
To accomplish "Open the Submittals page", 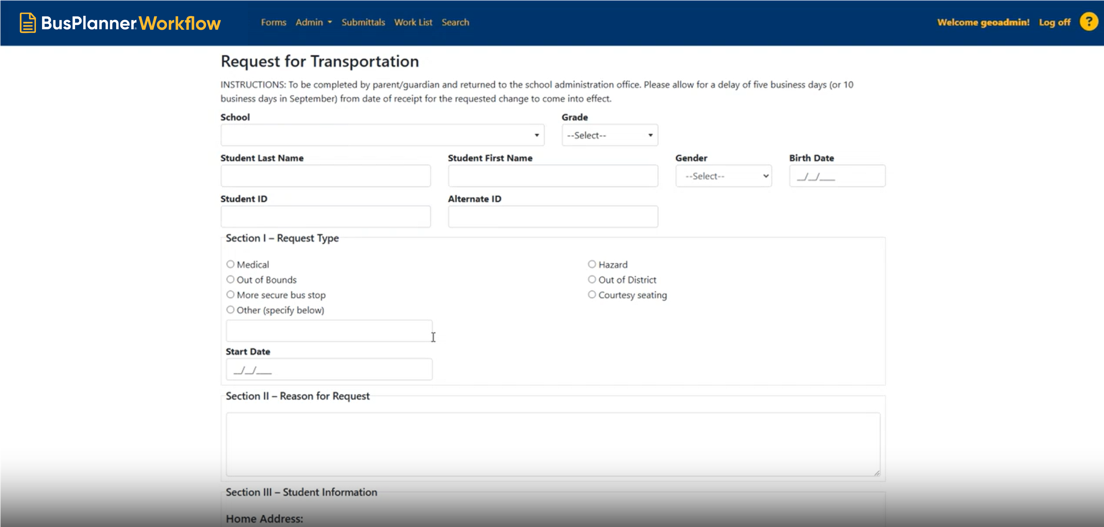I will tap(363, 22).
